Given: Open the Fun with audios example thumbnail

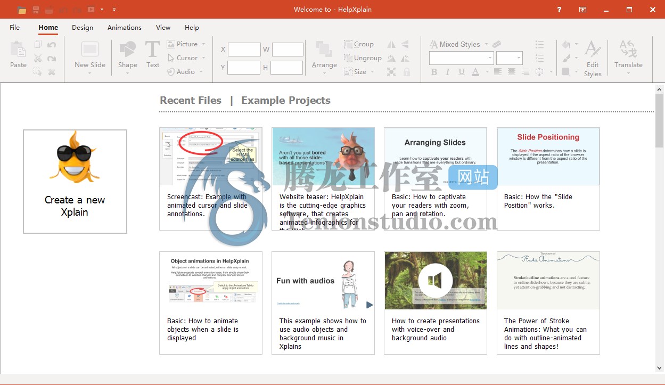Looking at the screenshot, I should 323,281.
